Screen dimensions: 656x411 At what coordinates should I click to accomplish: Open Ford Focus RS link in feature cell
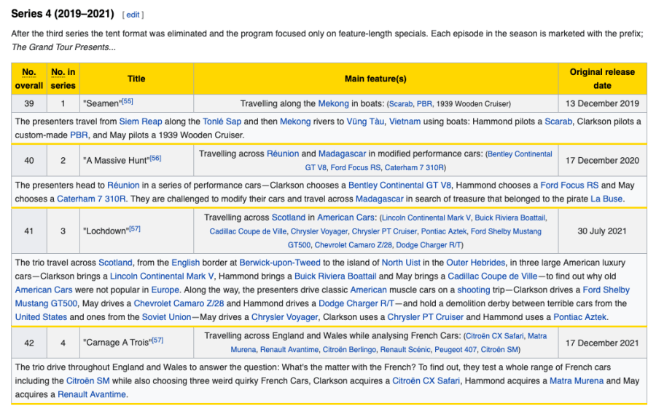tap(356, 167)
